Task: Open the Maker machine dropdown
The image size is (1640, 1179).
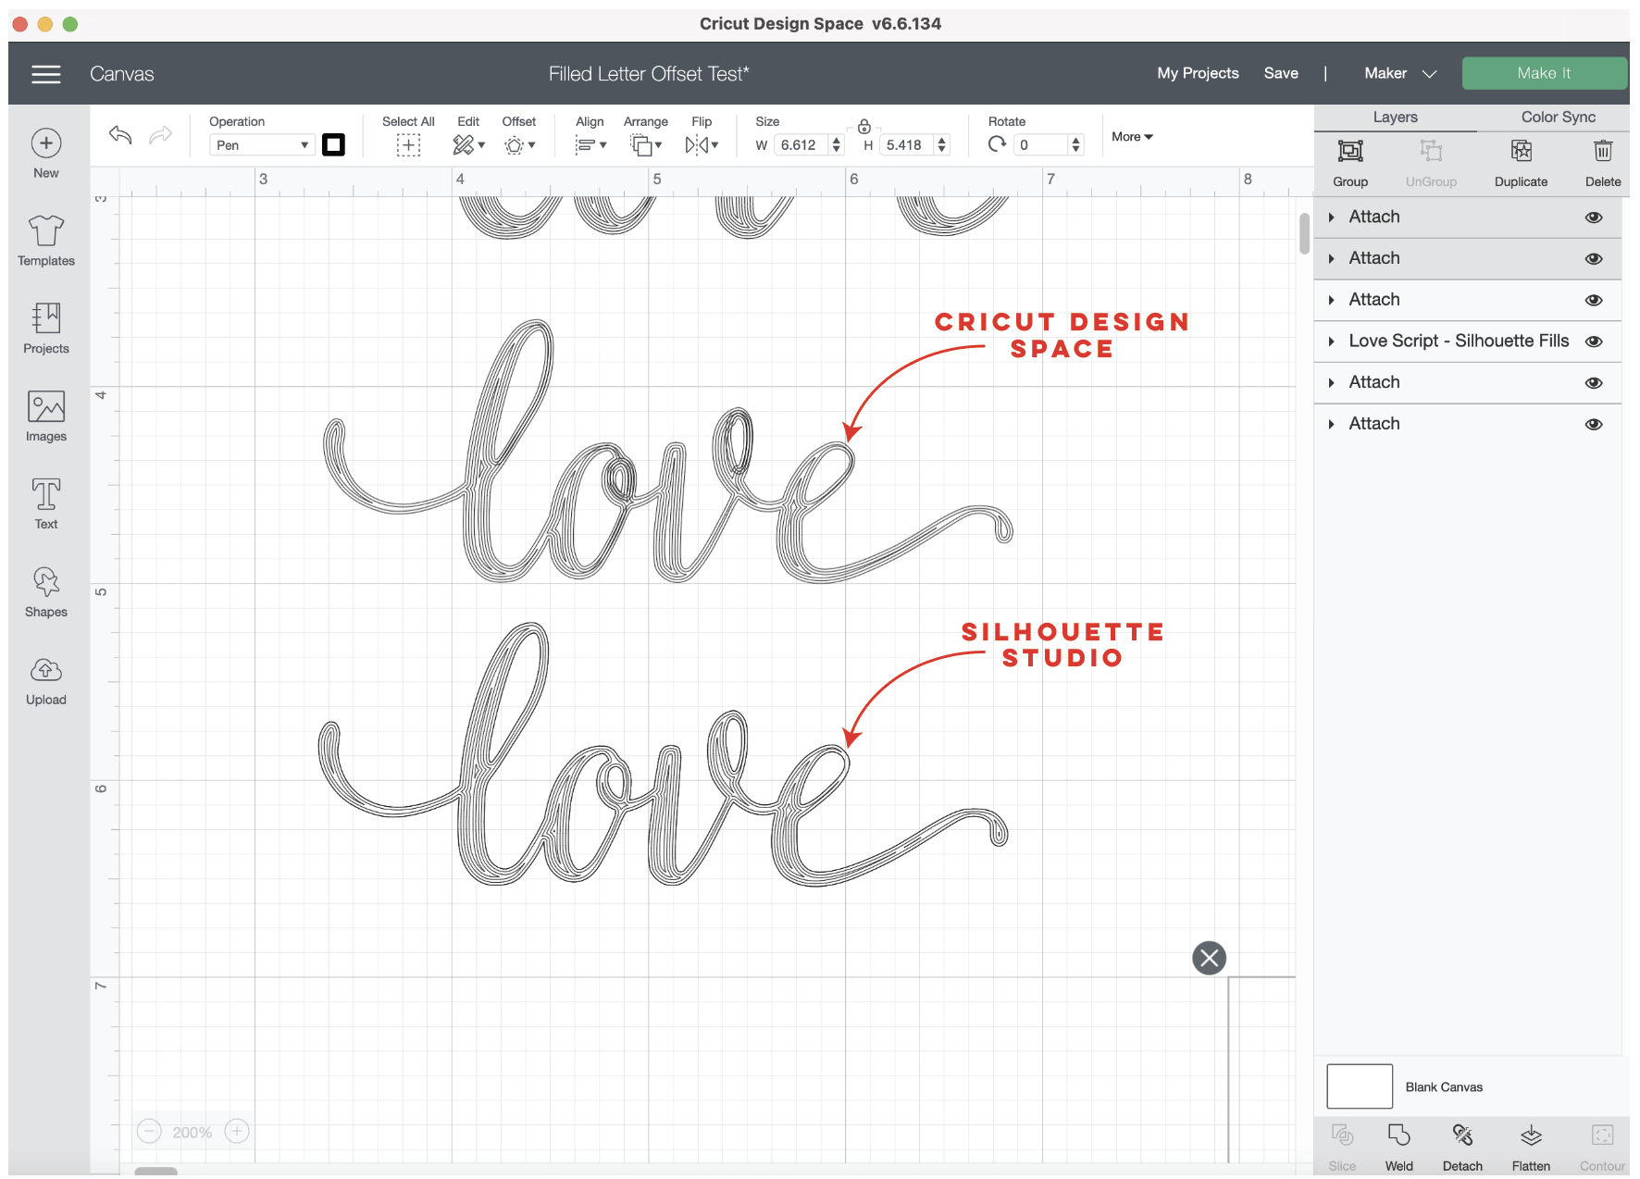Action: 1399,73
